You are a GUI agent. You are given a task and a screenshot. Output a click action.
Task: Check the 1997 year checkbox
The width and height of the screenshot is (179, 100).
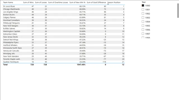tap(143, 34)
